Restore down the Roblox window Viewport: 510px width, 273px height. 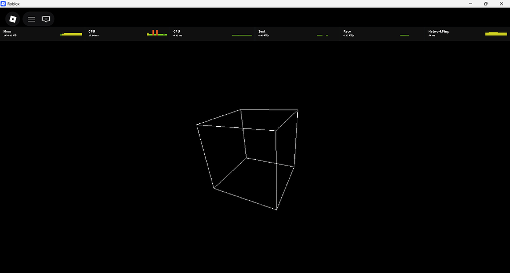tap(486, 4)
